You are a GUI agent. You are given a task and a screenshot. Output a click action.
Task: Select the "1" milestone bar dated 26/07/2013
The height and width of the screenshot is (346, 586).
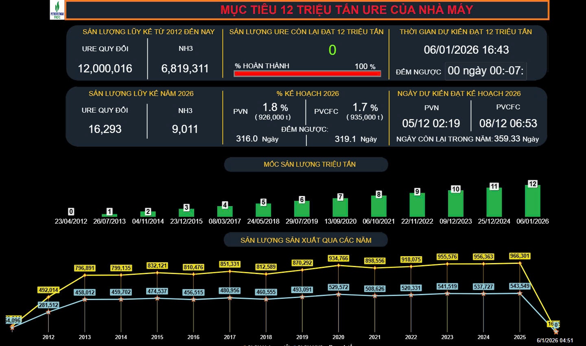109,214
